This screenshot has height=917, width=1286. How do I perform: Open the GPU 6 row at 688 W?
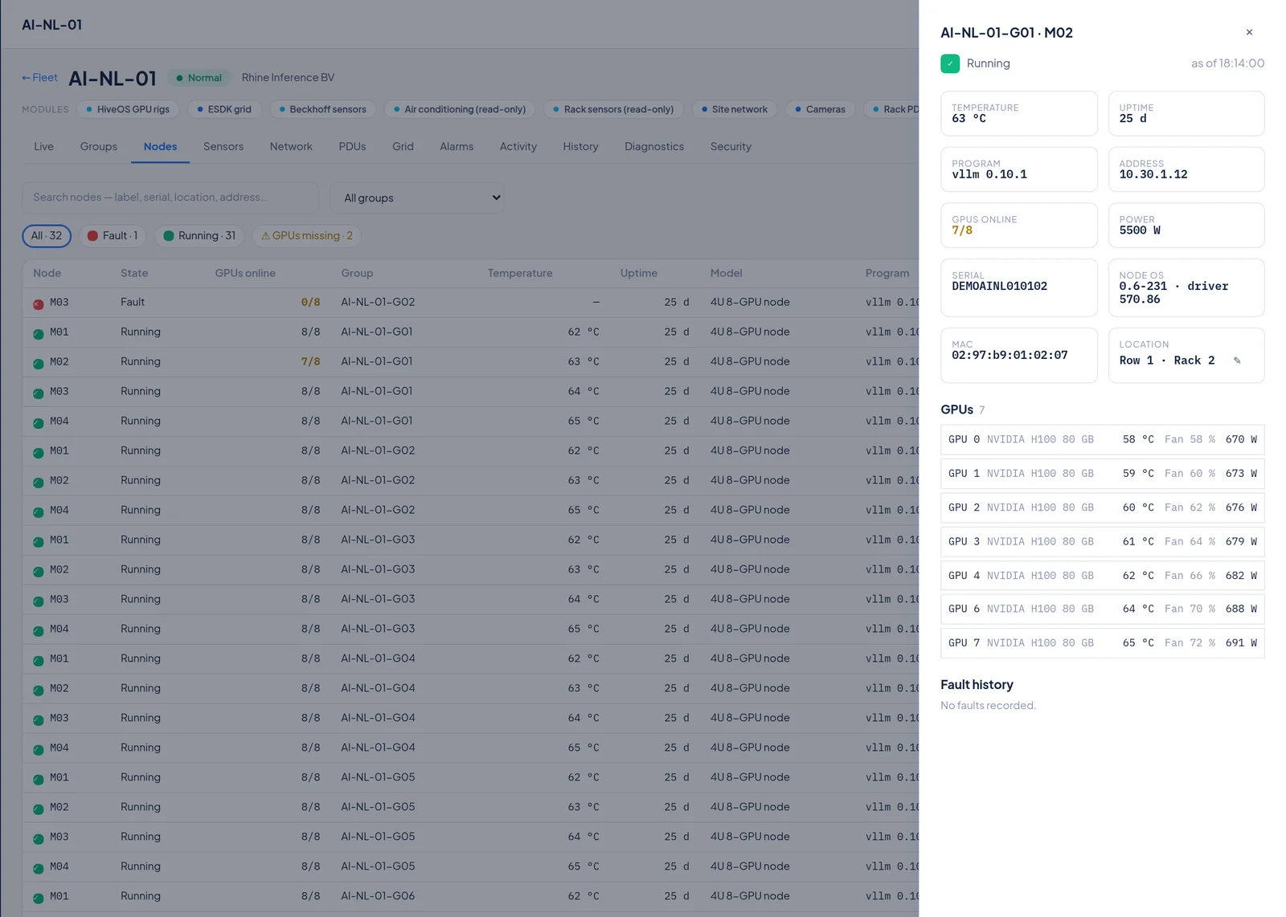[1103, 609]
